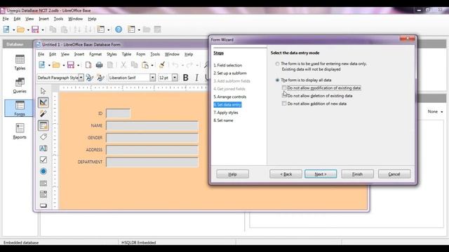449x252 pixels.
Task: Open the Default Paragraph Style dropdown
Action: pyautogui.click(x=81, y=78)
